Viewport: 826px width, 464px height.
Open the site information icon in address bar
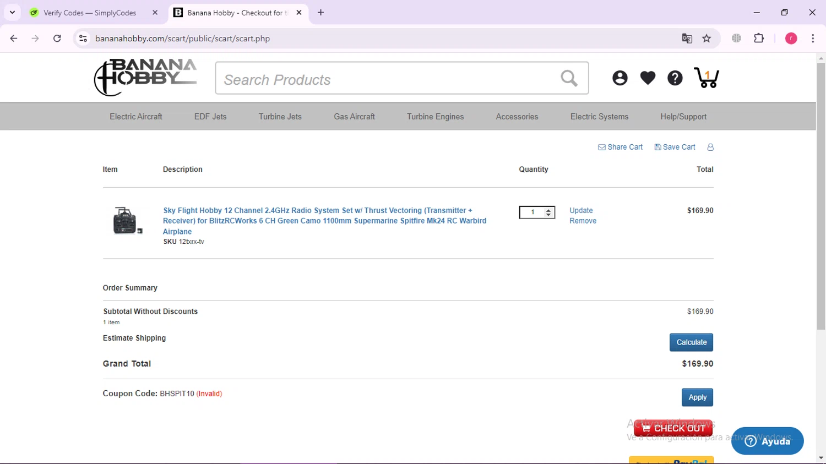pos(83,39)
